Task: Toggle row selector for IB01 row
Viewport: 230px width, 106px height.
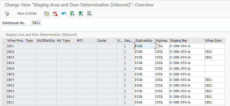Action: pos(4,46)
